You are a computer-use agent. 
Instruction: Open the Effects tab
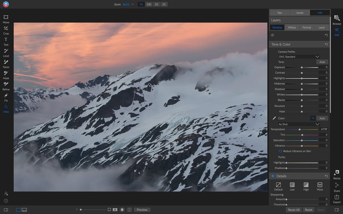[x=292, y=27]
